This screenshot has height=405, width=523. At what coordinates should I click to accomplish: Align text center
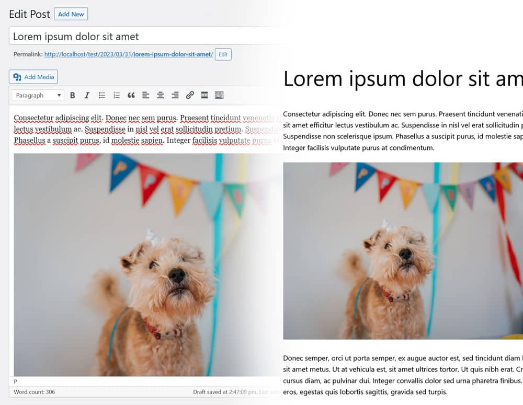(161, 95)
